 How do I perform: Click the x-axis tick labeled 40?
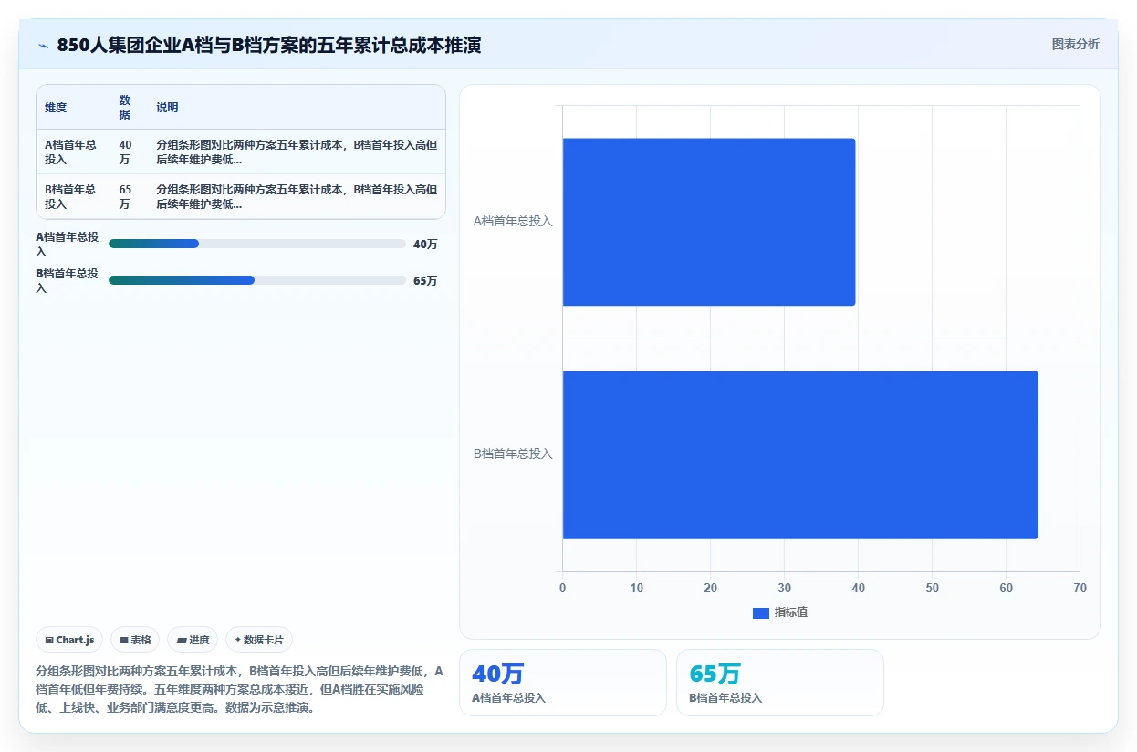[858, 589]
